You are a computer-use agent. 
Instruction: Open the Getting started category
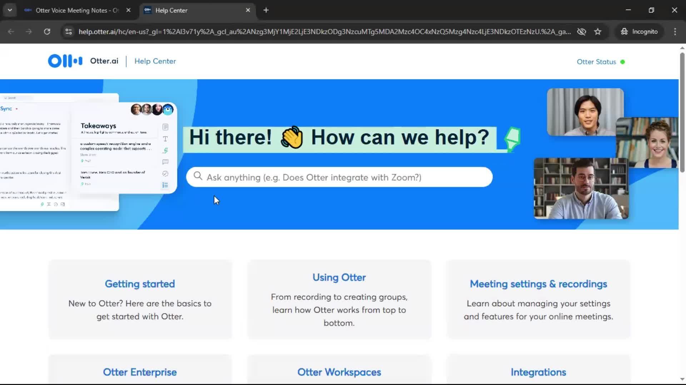coord(140,284)
